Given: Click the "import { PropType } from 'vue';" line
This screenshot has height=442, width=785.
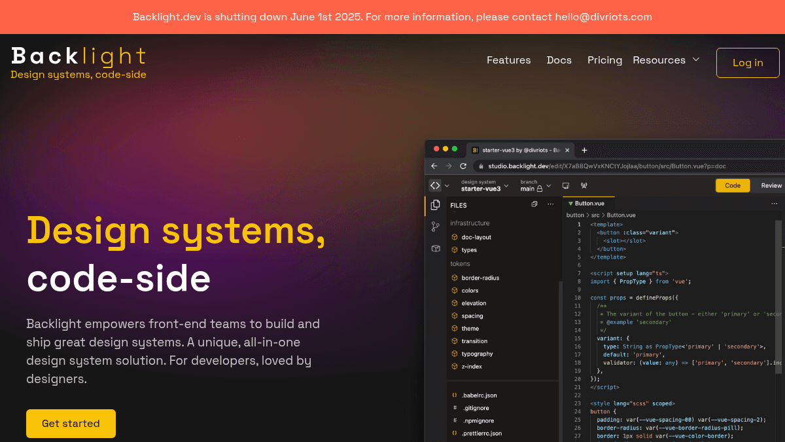Looking at the screenshot, I should click(640, 281).
